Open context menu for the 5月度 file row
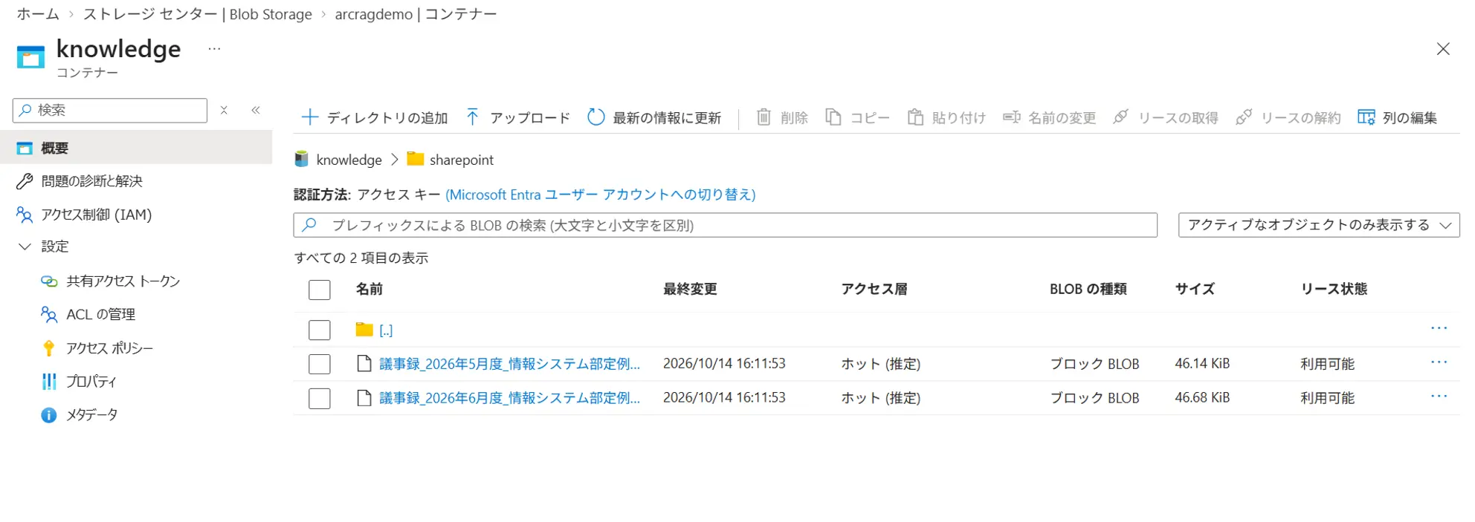Screen dimensions: 1475x522 coord(1439,362)
